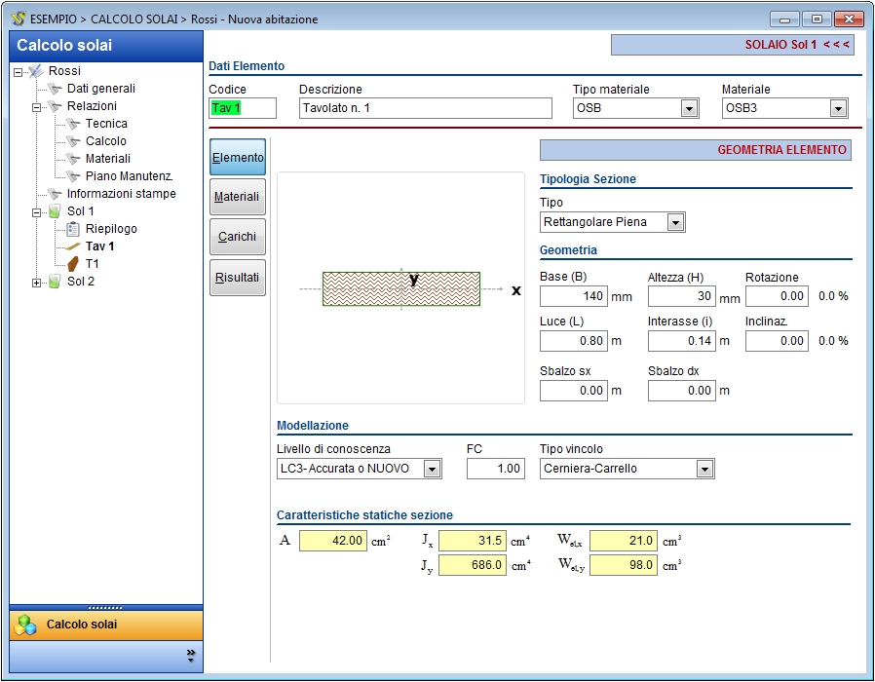The height and width of the screenshot is (682, 875).
Task: Click the Base (B) input field
Action: tap(574, 296)
